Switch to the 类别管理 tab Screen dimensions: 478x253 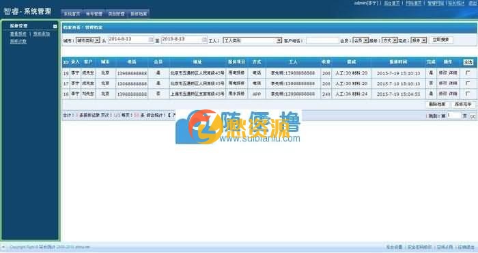tap(116, 14)
